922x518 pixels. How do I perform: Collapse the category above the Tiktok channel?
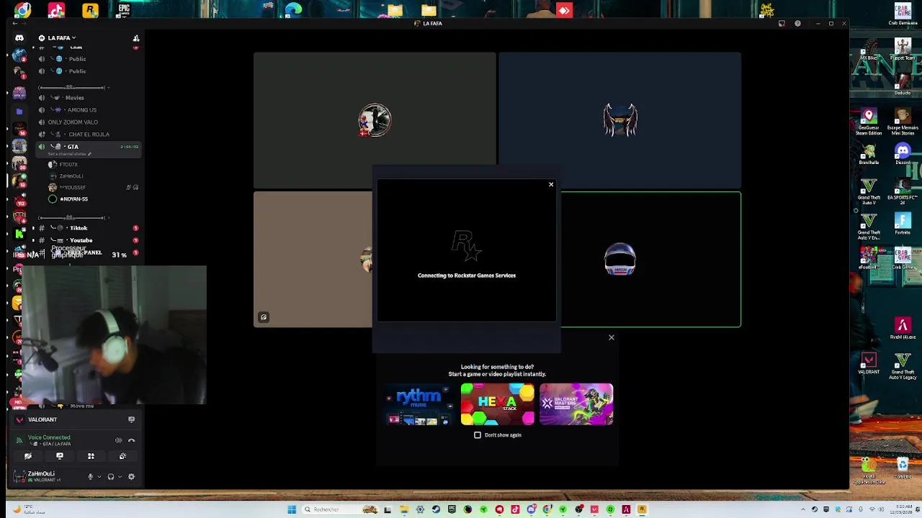[x=72, y=218]
